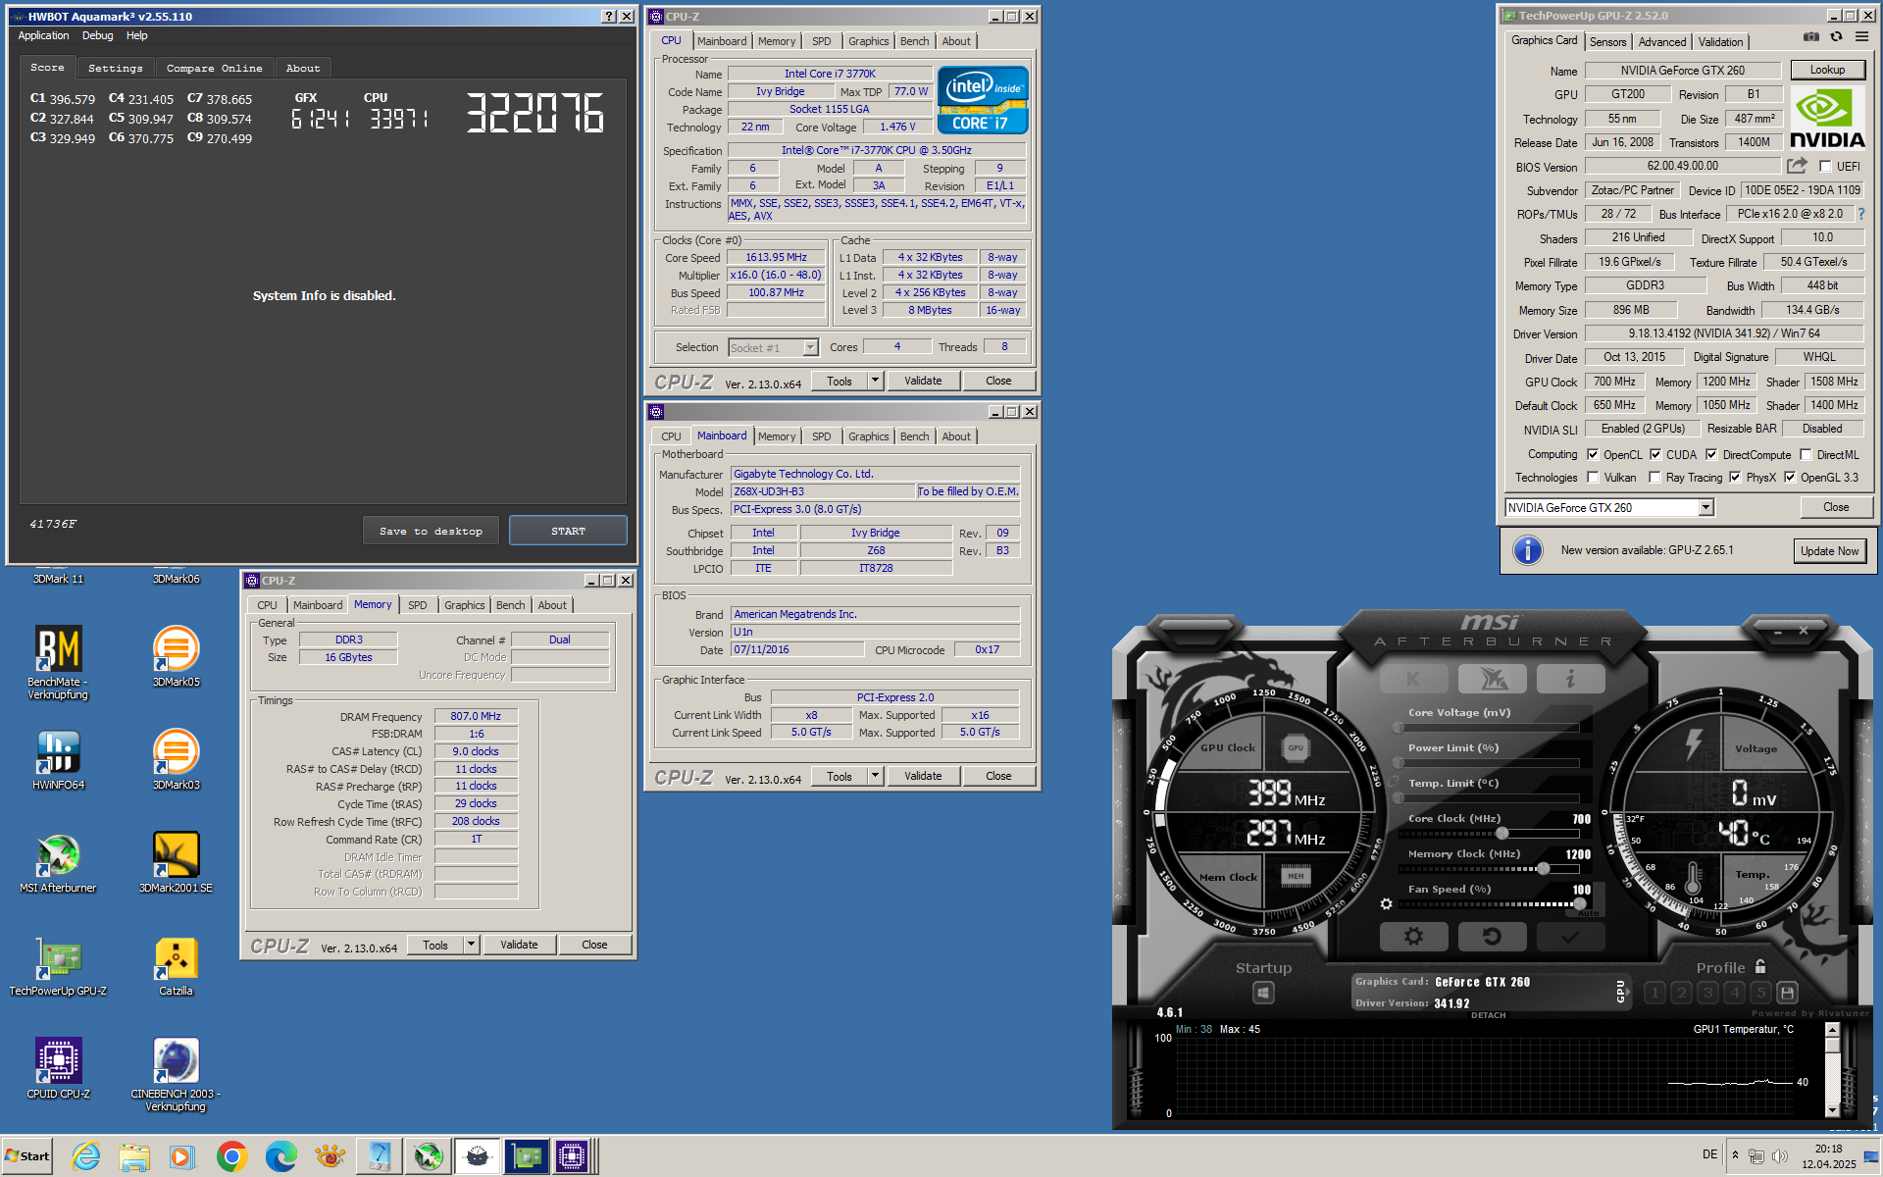
Task: Click the CPUID CPU-Z desktop icon
Action: click(x=58, y=1069)
